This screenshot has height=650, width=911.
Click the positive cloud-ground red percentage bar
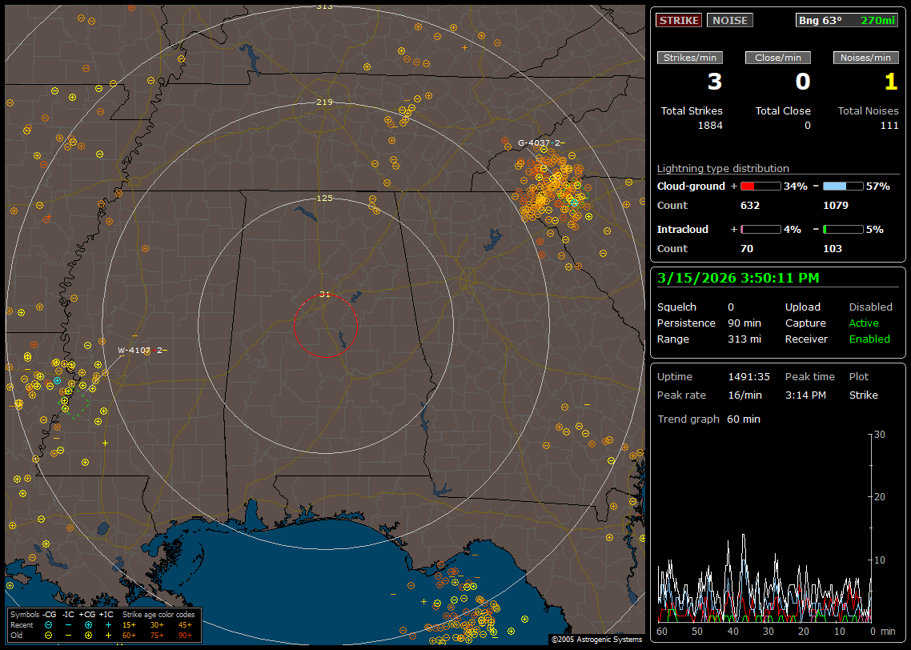[760, 186]
